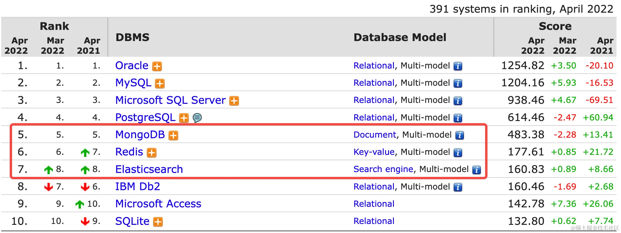Click the orange plus icon next to SQLite
The image size is (621, 233).
click(x=158, y=222)
